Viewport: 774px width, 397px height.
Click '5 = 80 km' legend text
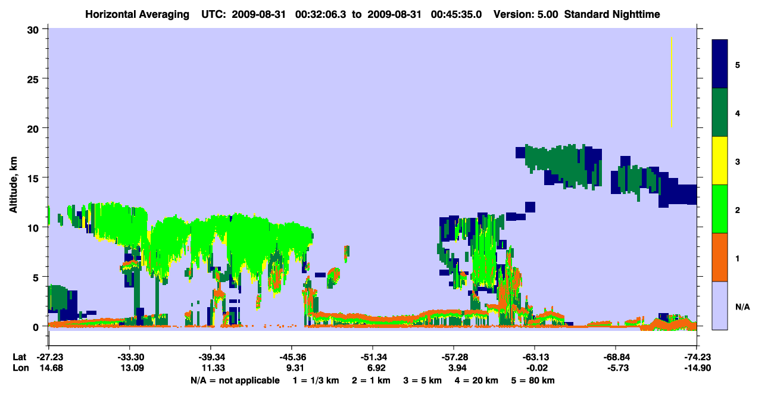(532, 380)
